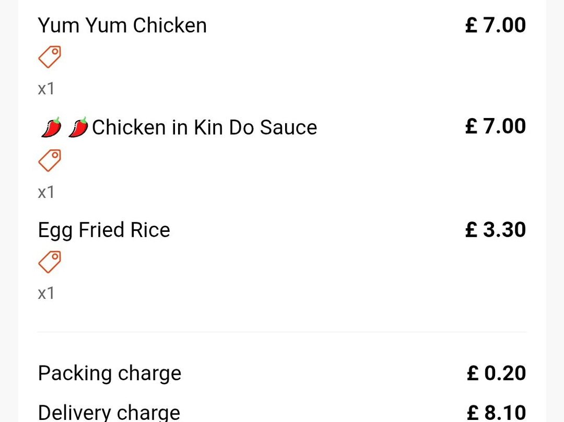Viewport: 564px width, 422px height.
Task: Select the Chicken in Kin Do Sauce item name
Action: tap(204, 127)
